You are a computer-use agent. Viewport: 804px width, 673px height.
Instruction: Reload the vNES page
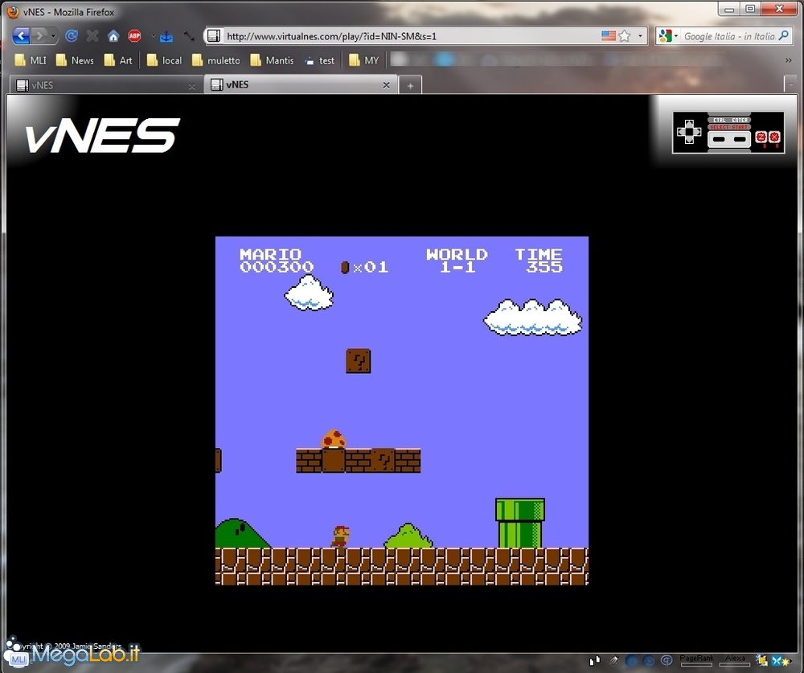pyautogui.click(x=72, y=35)
